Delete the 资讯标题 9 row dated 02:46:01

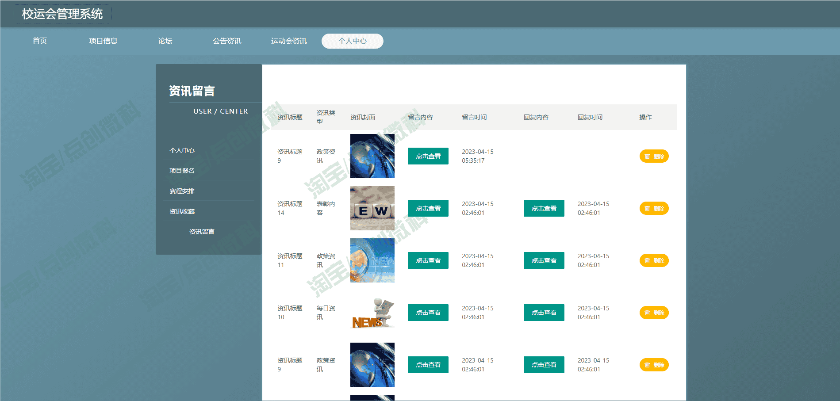click(654, 365)
